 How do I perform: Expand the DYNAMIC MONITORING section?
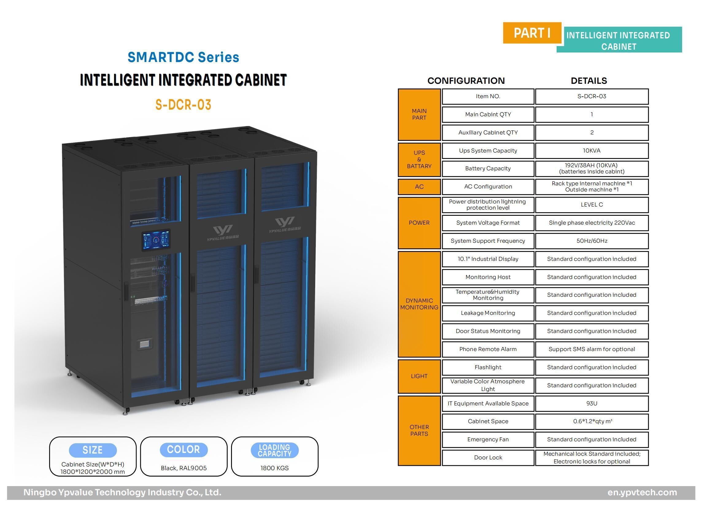[419, 304]
